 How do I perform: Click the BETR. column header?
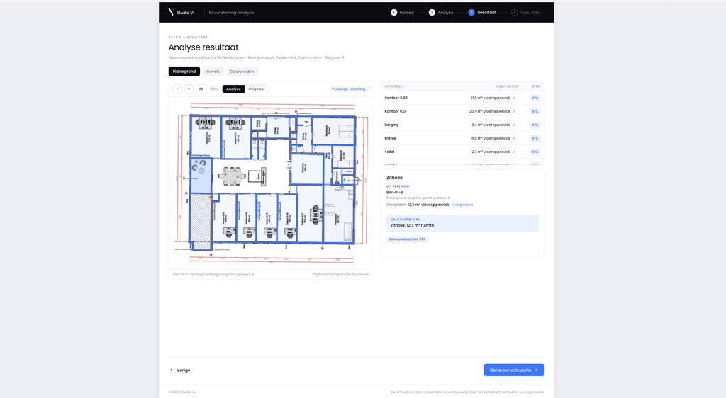(x=536, y=86)
